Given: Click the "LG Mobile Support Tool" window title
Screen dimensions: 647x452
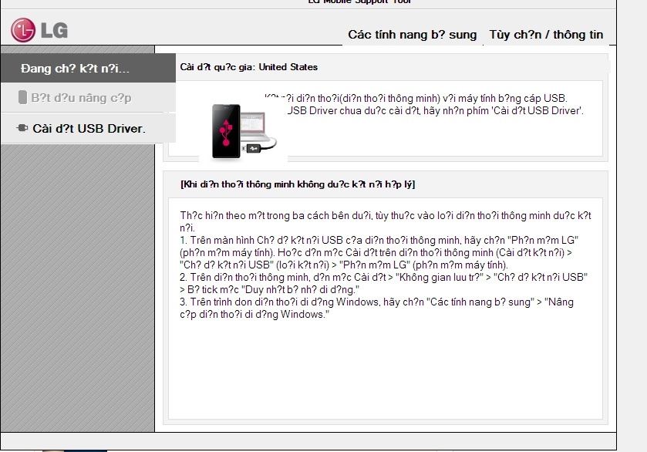Looking at the screenshot, I should point(360,2).
